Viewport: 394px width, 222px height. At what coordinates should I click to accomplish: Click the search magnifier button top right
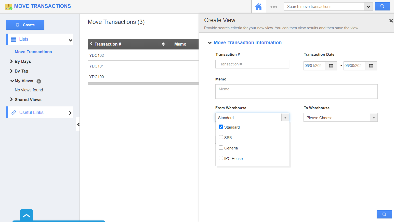(x=382, y=6)
